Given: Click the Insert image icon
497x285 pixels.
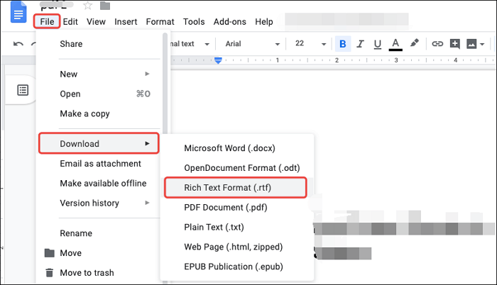Looking at the screenshot, I should [x=471, y=44].
